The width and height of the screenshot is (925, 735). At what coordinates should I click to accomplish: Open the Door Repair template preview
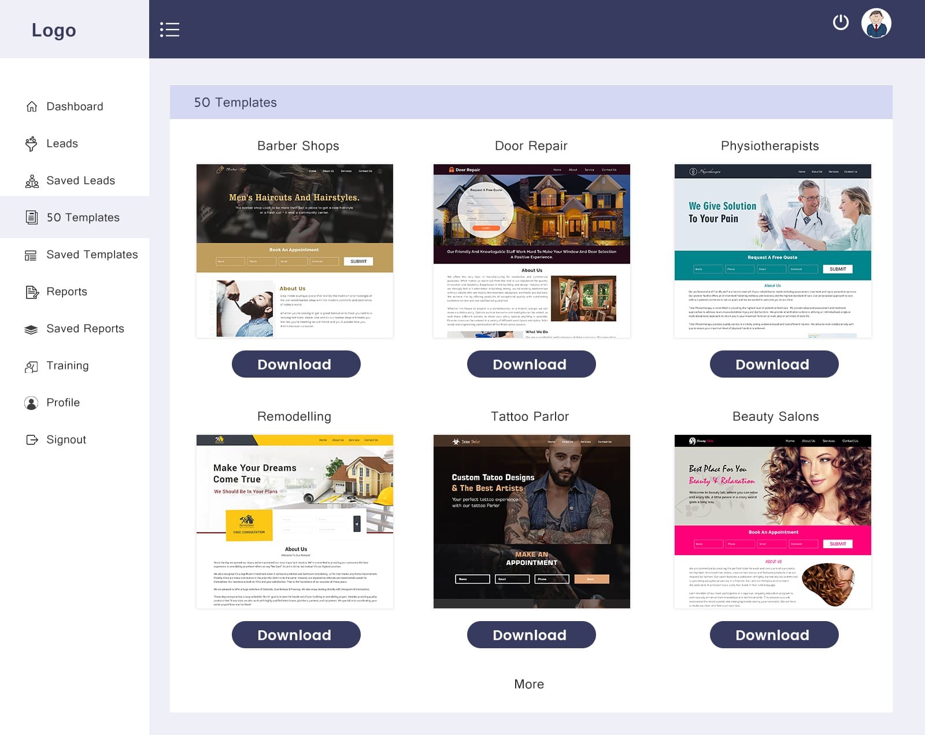[532, 251]
